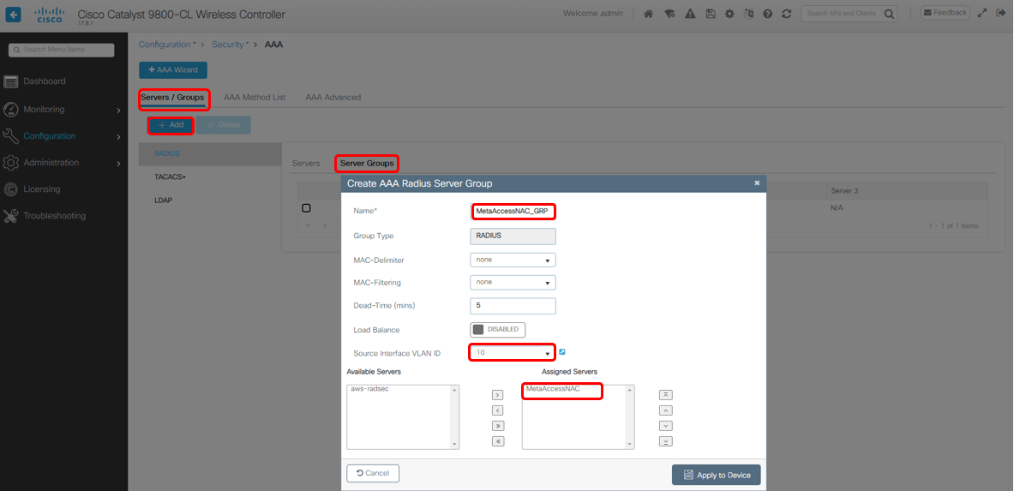
Task: Click the Name field with MetaAccessNAC_GRP
Action: coord(513,211)
